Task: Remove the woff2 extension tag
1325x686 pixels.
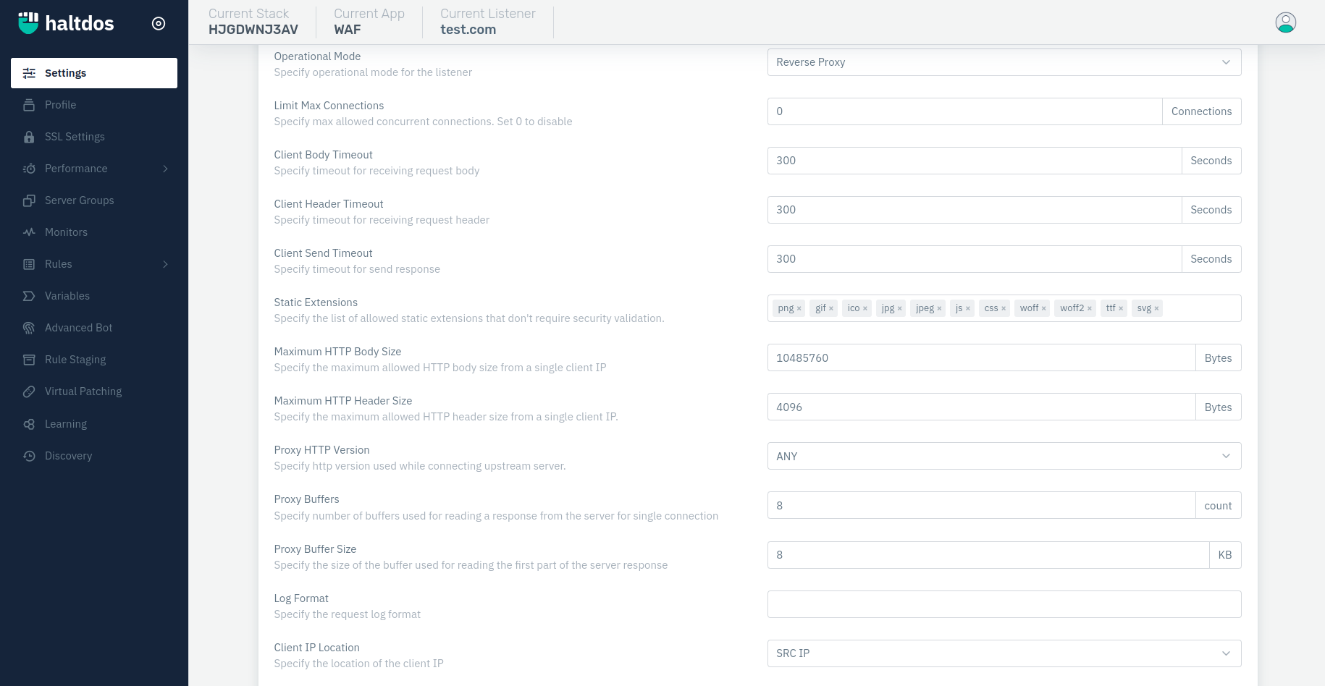Action: pyautogui.click(x=1089, y=308)
